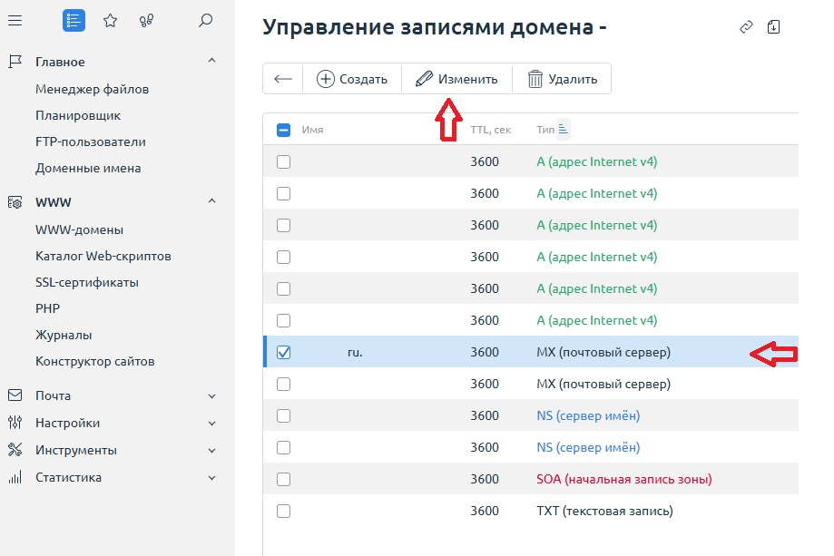Screen dimensions: 834x556
Task: Open Менеджер файлов from the sidebar
Action: 93,89
